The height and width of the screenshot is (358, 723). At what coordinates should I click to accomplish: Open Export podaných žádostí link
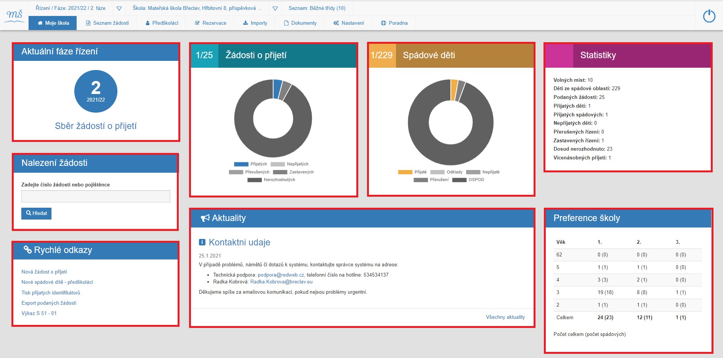tap(49, 303)
